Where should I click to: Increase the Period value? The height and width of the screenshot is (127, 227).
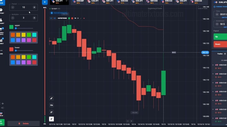(34, 7)
